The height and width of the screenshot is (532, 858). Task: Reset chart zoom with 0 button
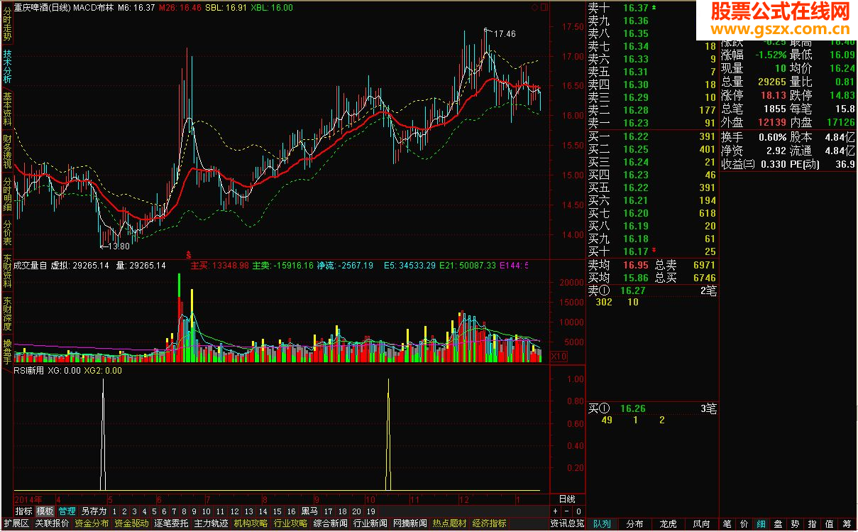click(578, 511)
